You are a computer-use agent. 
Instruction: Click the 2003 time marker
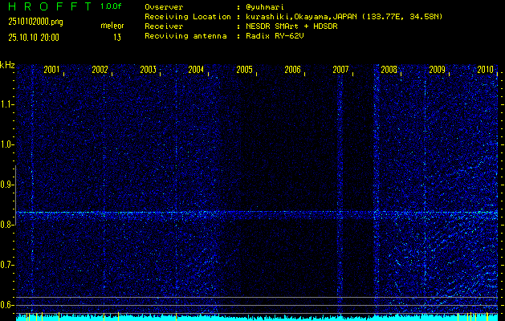(x=149, y=70)
